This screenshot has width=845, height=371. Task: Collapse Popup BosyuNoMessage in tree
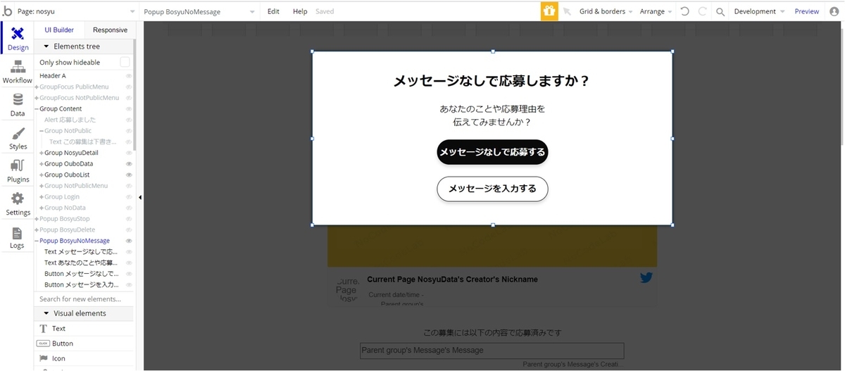pyautogui.click(x=37, y=241)
